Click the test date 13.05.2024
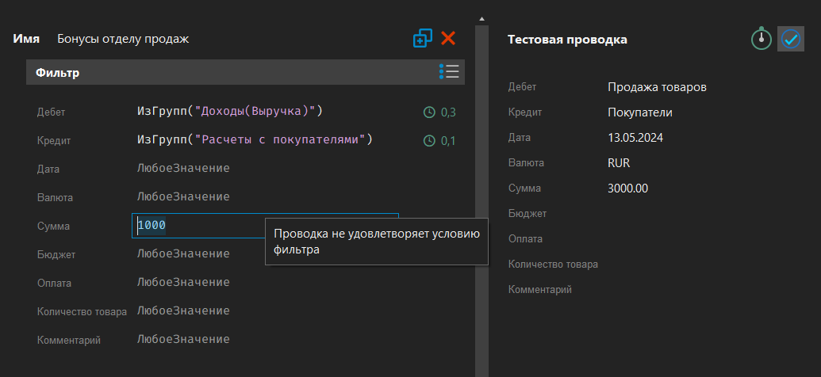Screen dimensions: 821x377 point(635,138)
